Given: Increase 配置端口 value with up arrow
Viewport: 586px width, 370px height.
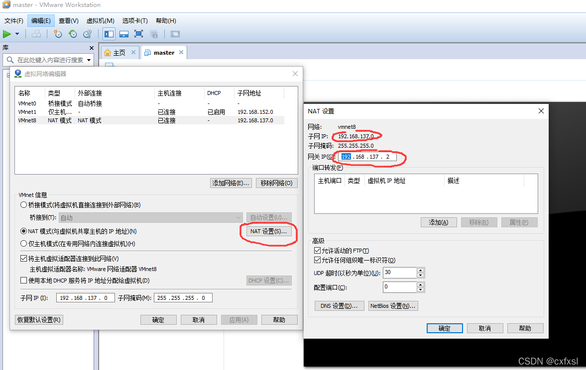Looking at the screenshot, I should [x=420, y=284].
